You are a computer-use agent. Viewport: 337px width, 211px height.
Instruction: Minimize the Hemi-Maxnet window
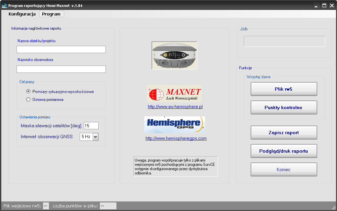click(x=316, y=6)
